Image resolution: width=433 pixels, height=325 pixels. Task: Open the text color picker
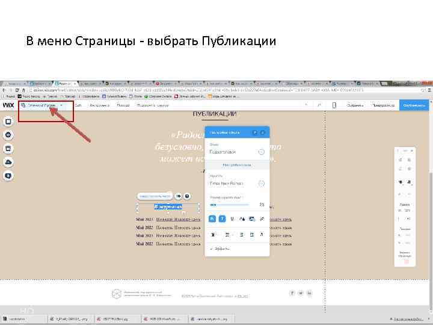click(242, 219)
